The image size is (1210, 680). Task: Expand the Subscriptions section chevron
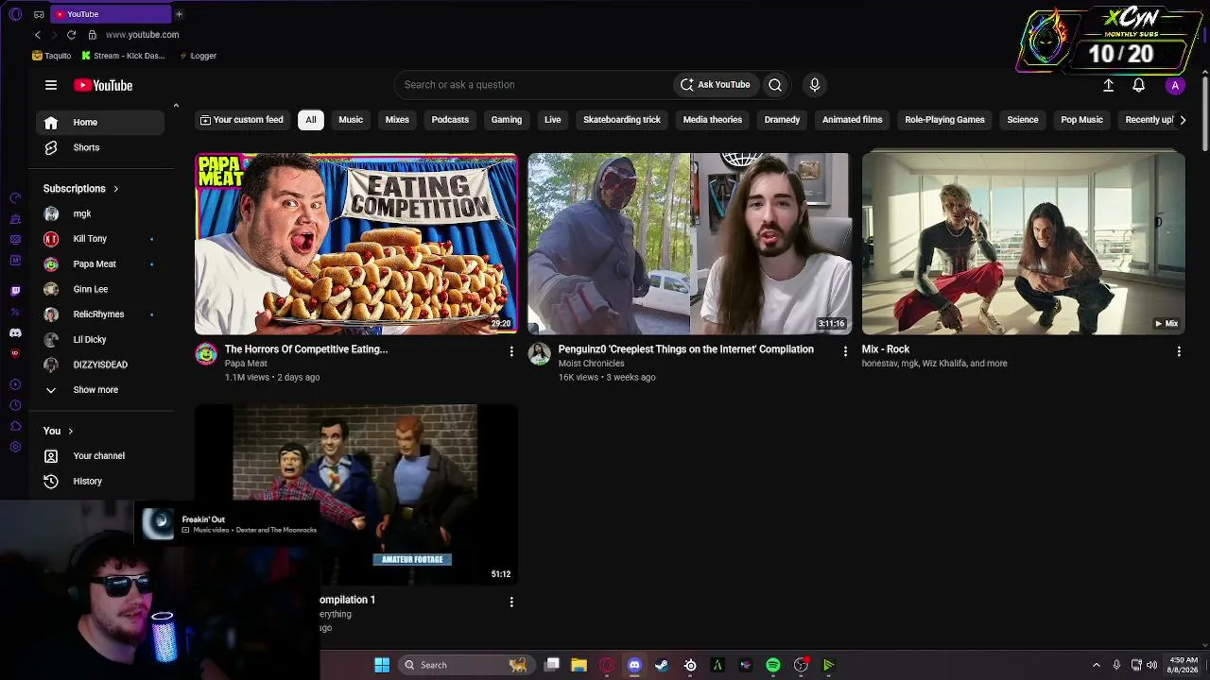[x=115, y=189]
